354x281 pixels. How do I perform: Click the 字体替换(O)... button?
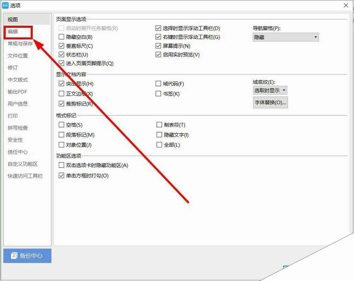point(270,103)
